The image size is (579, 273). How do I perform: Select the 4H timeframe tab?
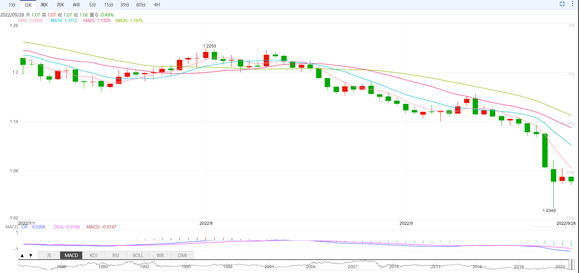pyautogui.click(x=157, y=5)
